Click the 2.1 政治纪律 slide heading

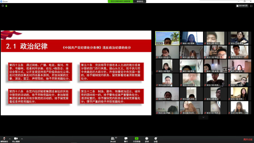tap(27, 46)
